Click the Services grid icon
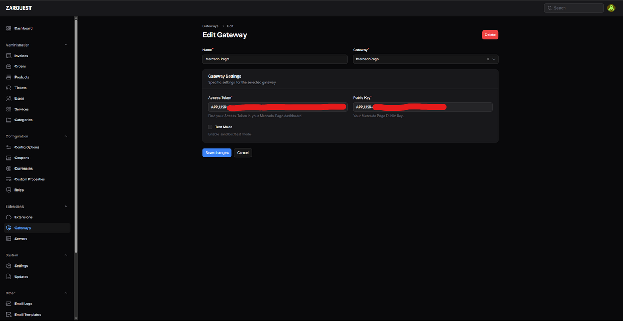Image resolution: width=623 pixels, height=321 pixels. (x=9, y=109)
